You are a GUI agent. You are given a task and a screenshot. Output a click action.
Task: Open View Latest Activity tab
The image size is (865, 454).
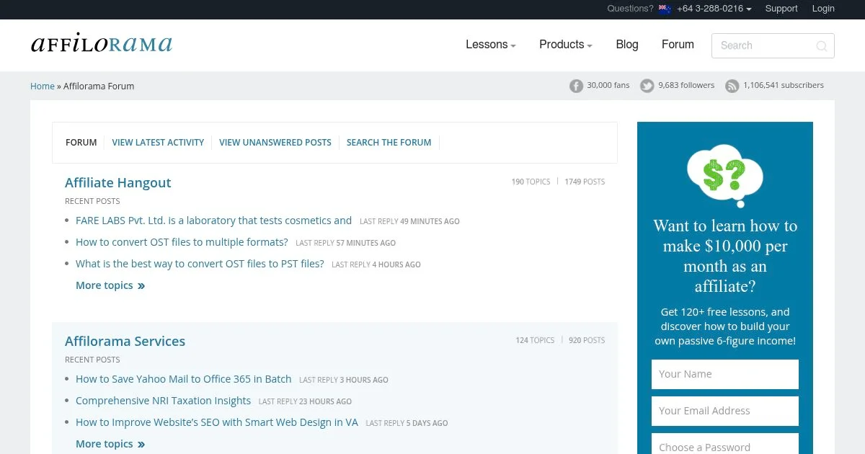tap(158, 143)
